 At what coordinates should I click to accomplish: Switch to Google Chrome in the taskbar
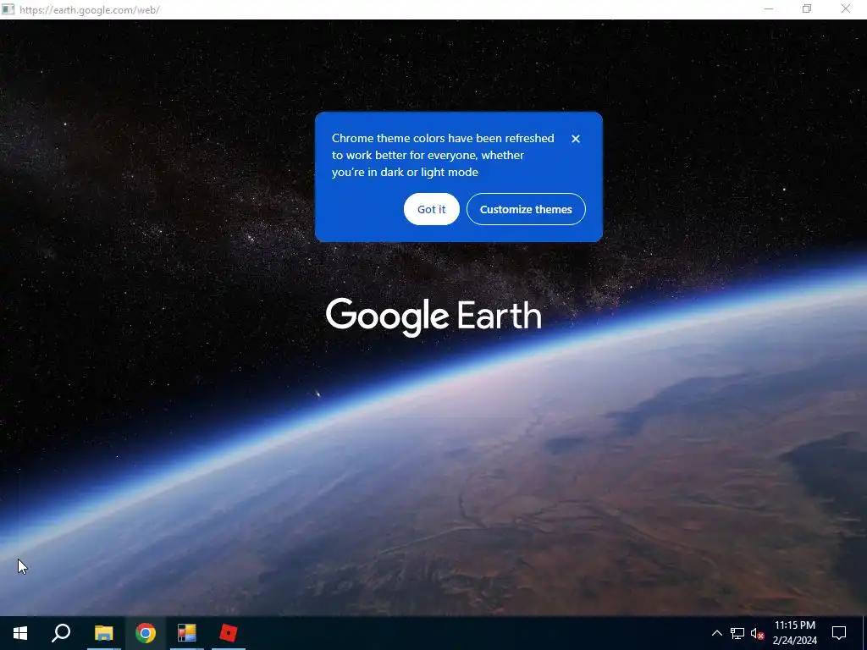(146, 633)
